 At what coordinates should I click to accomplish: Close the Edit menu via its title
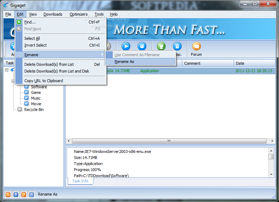20,14
